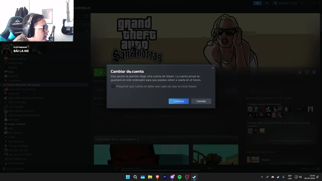
Task: Select Comedy Night in library list
Action: (16, 63)
